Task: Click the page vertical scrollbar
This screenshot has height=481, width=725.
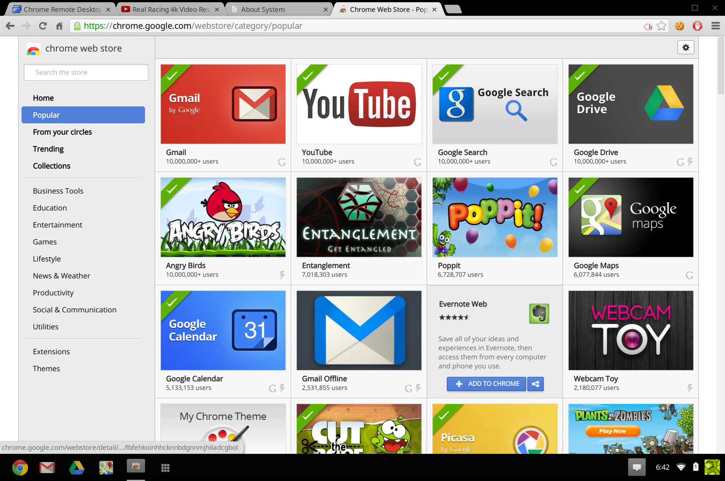Action: click(721, 66)
